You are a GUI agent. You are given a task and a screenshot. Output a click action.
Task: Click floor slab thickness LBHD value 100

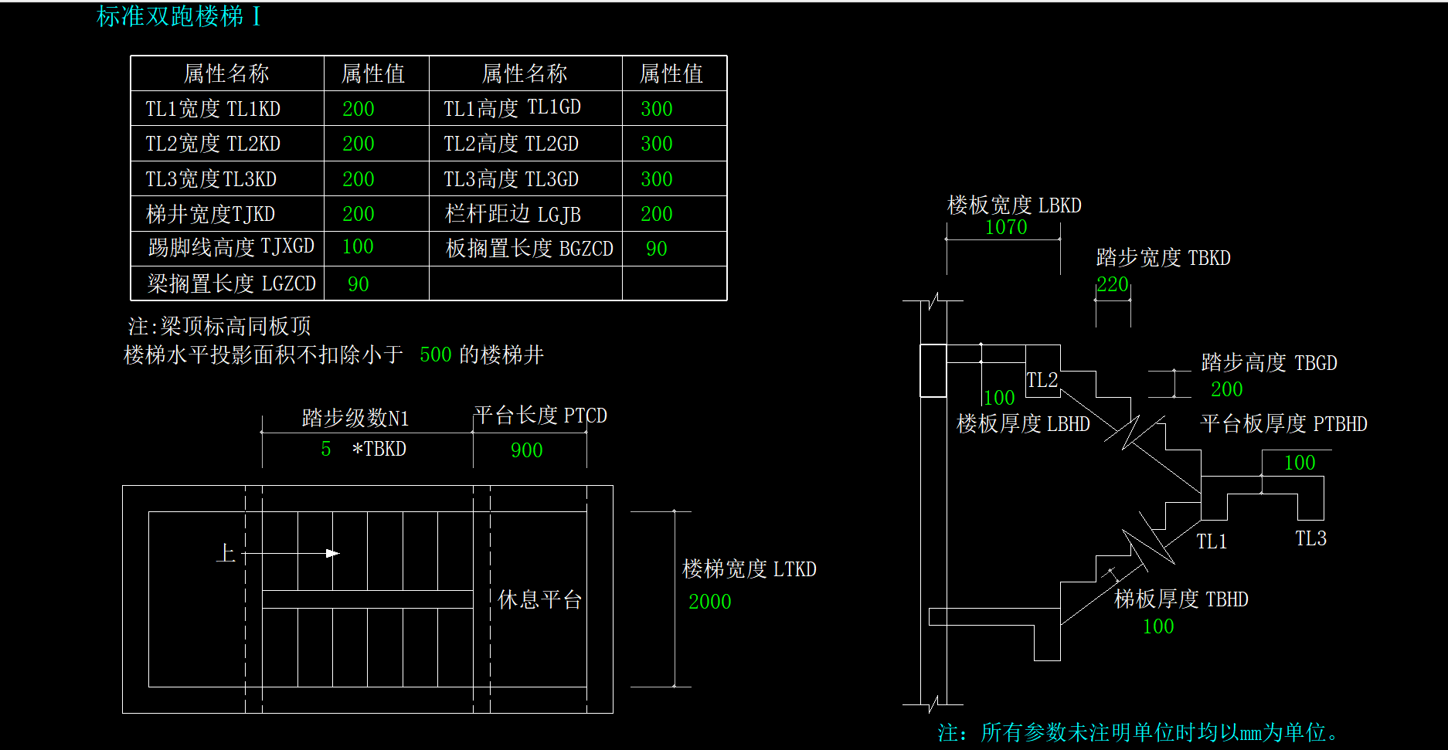[999, 398]
